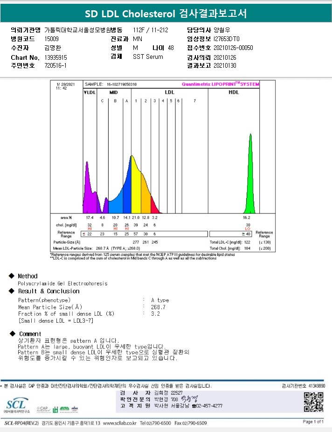Click the 'Method' section heading
This screenshot has width=332, height=432.
coord(28,276)
